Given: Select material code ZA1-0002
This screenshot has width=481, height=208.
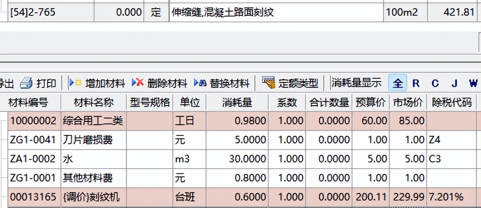Looking at the screenshot, I should coord(34,159).
